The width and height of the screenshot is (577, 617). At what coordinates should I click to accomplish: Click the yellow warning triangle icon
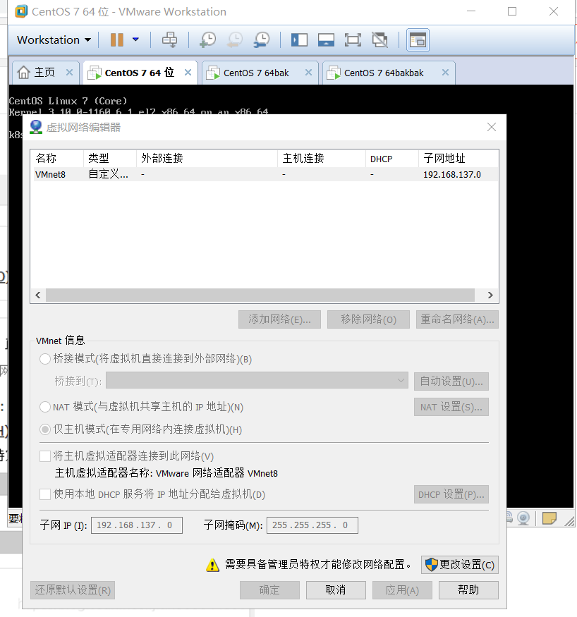coord(212,565)
